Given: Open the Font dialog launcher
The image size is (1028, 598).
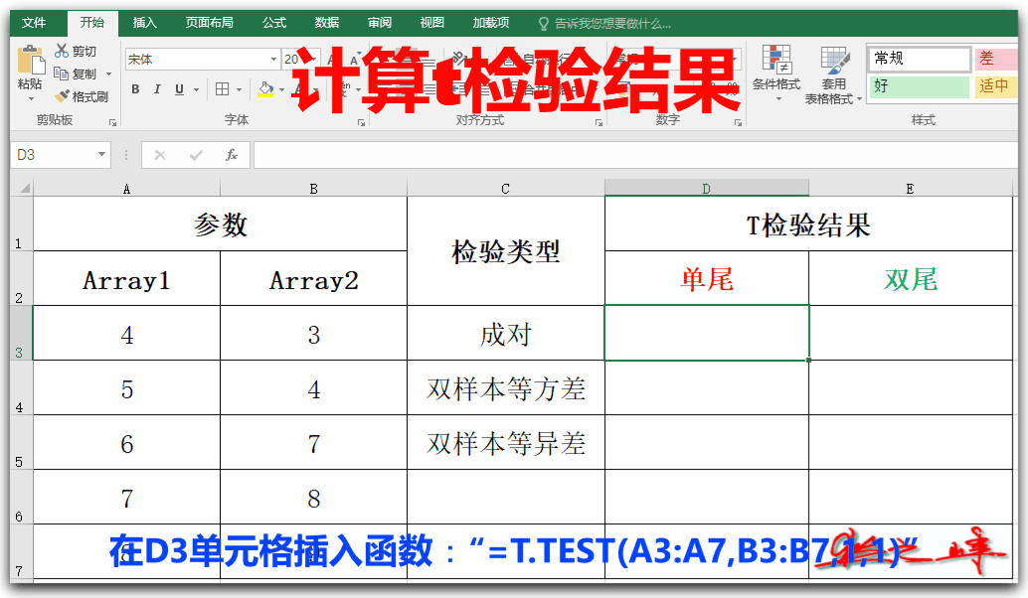Looking at the screenshot, I should click(361, 122).
